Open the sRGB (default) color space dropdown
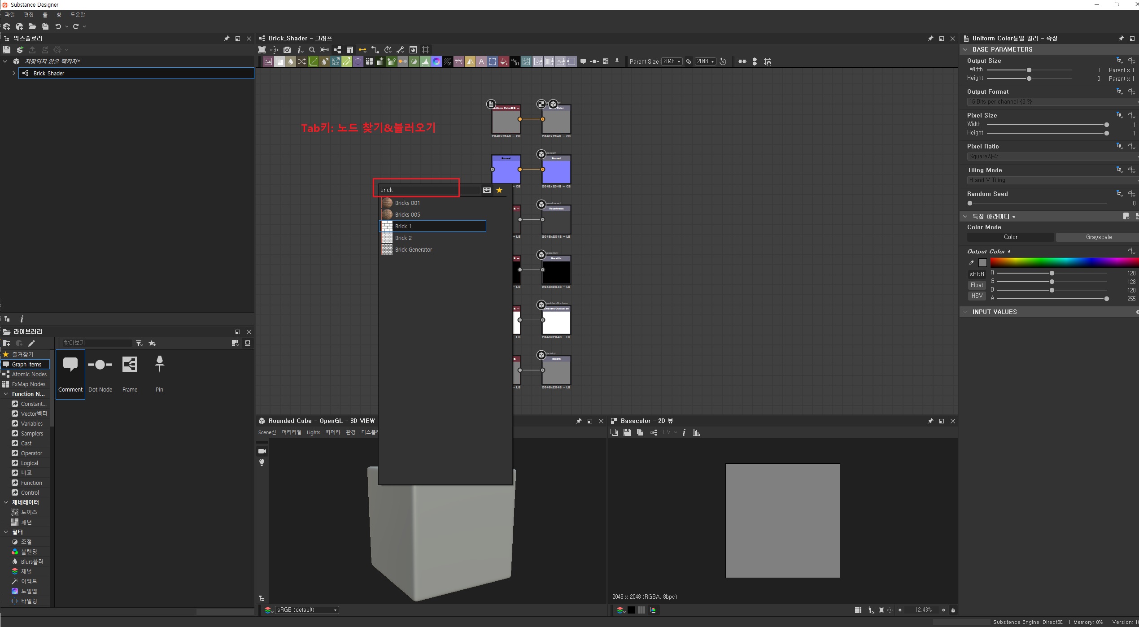This screenshot has width=1139, height=627. coord(307,610)
